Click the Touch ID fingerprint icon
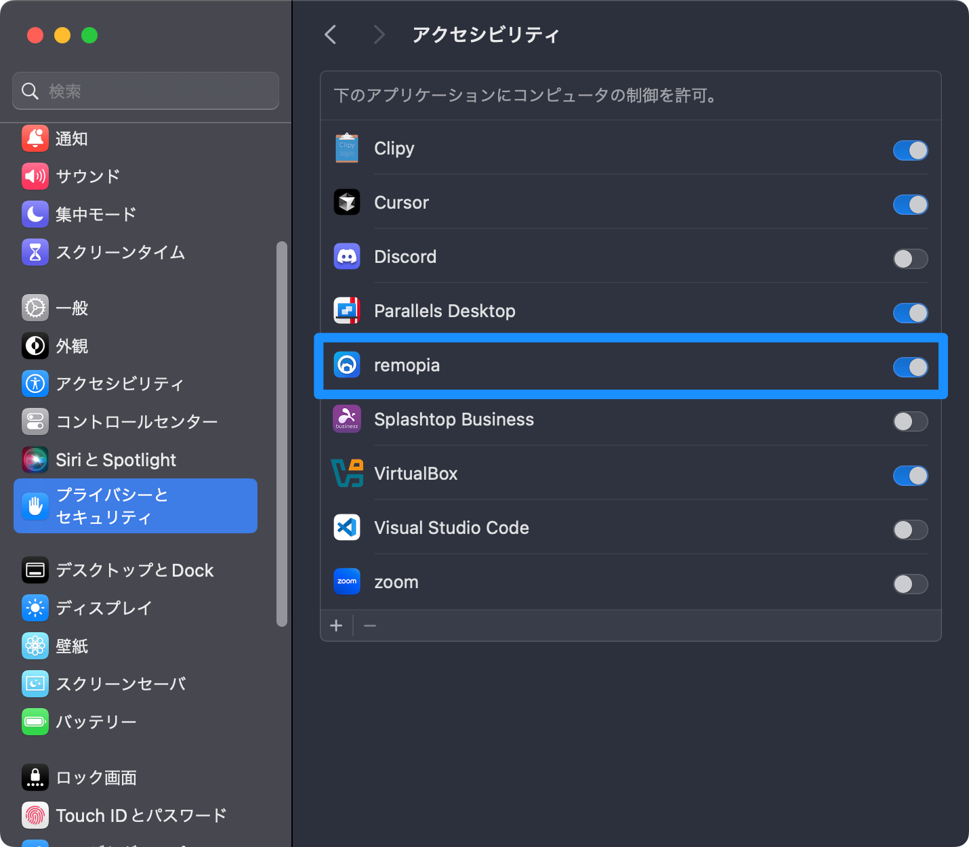969x847 pixels. tap(35, 816)
